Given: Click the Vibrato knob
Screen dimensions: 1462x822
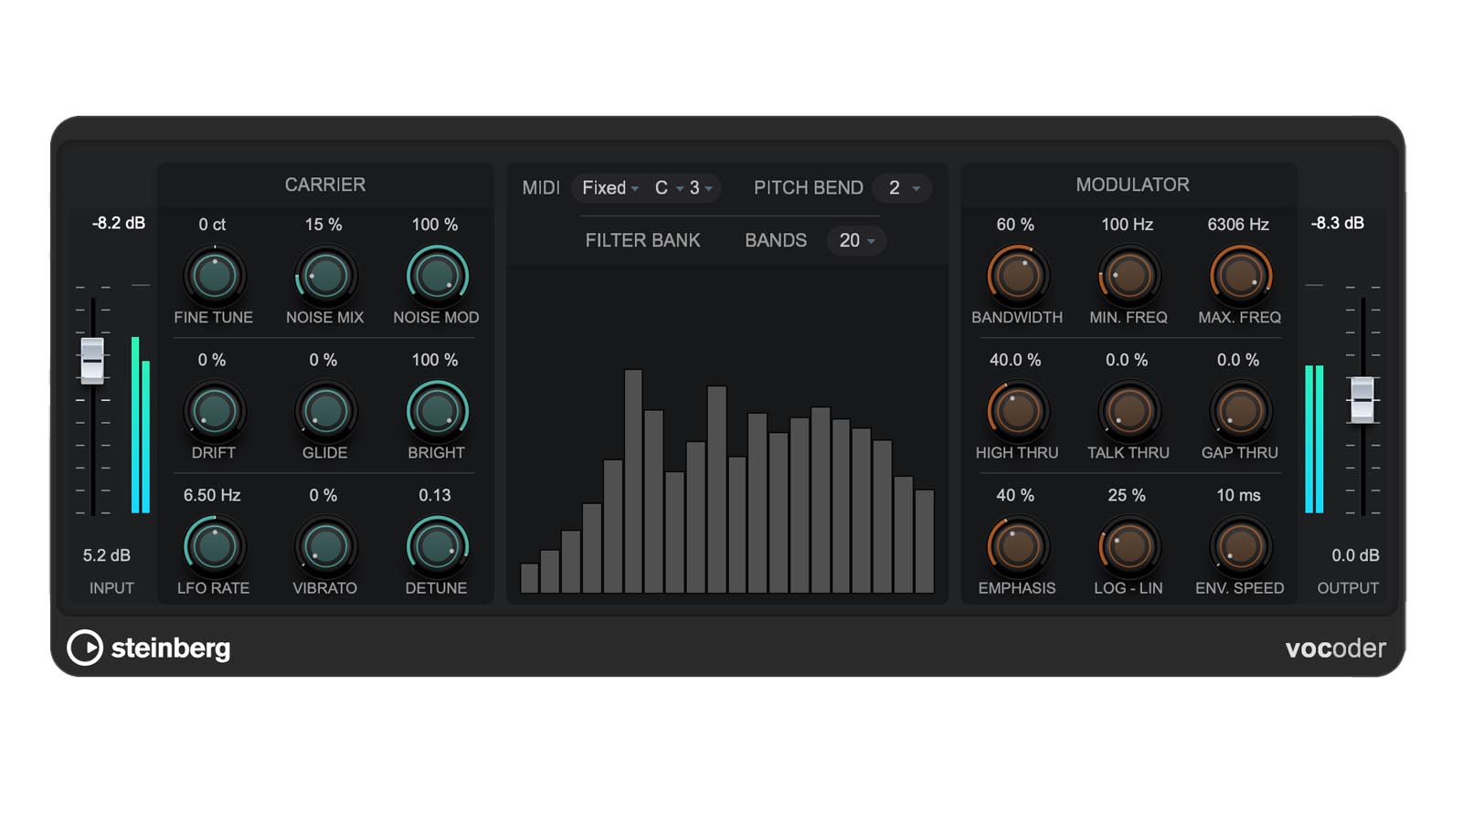Looking at the screenshot, I should [324, 546].
